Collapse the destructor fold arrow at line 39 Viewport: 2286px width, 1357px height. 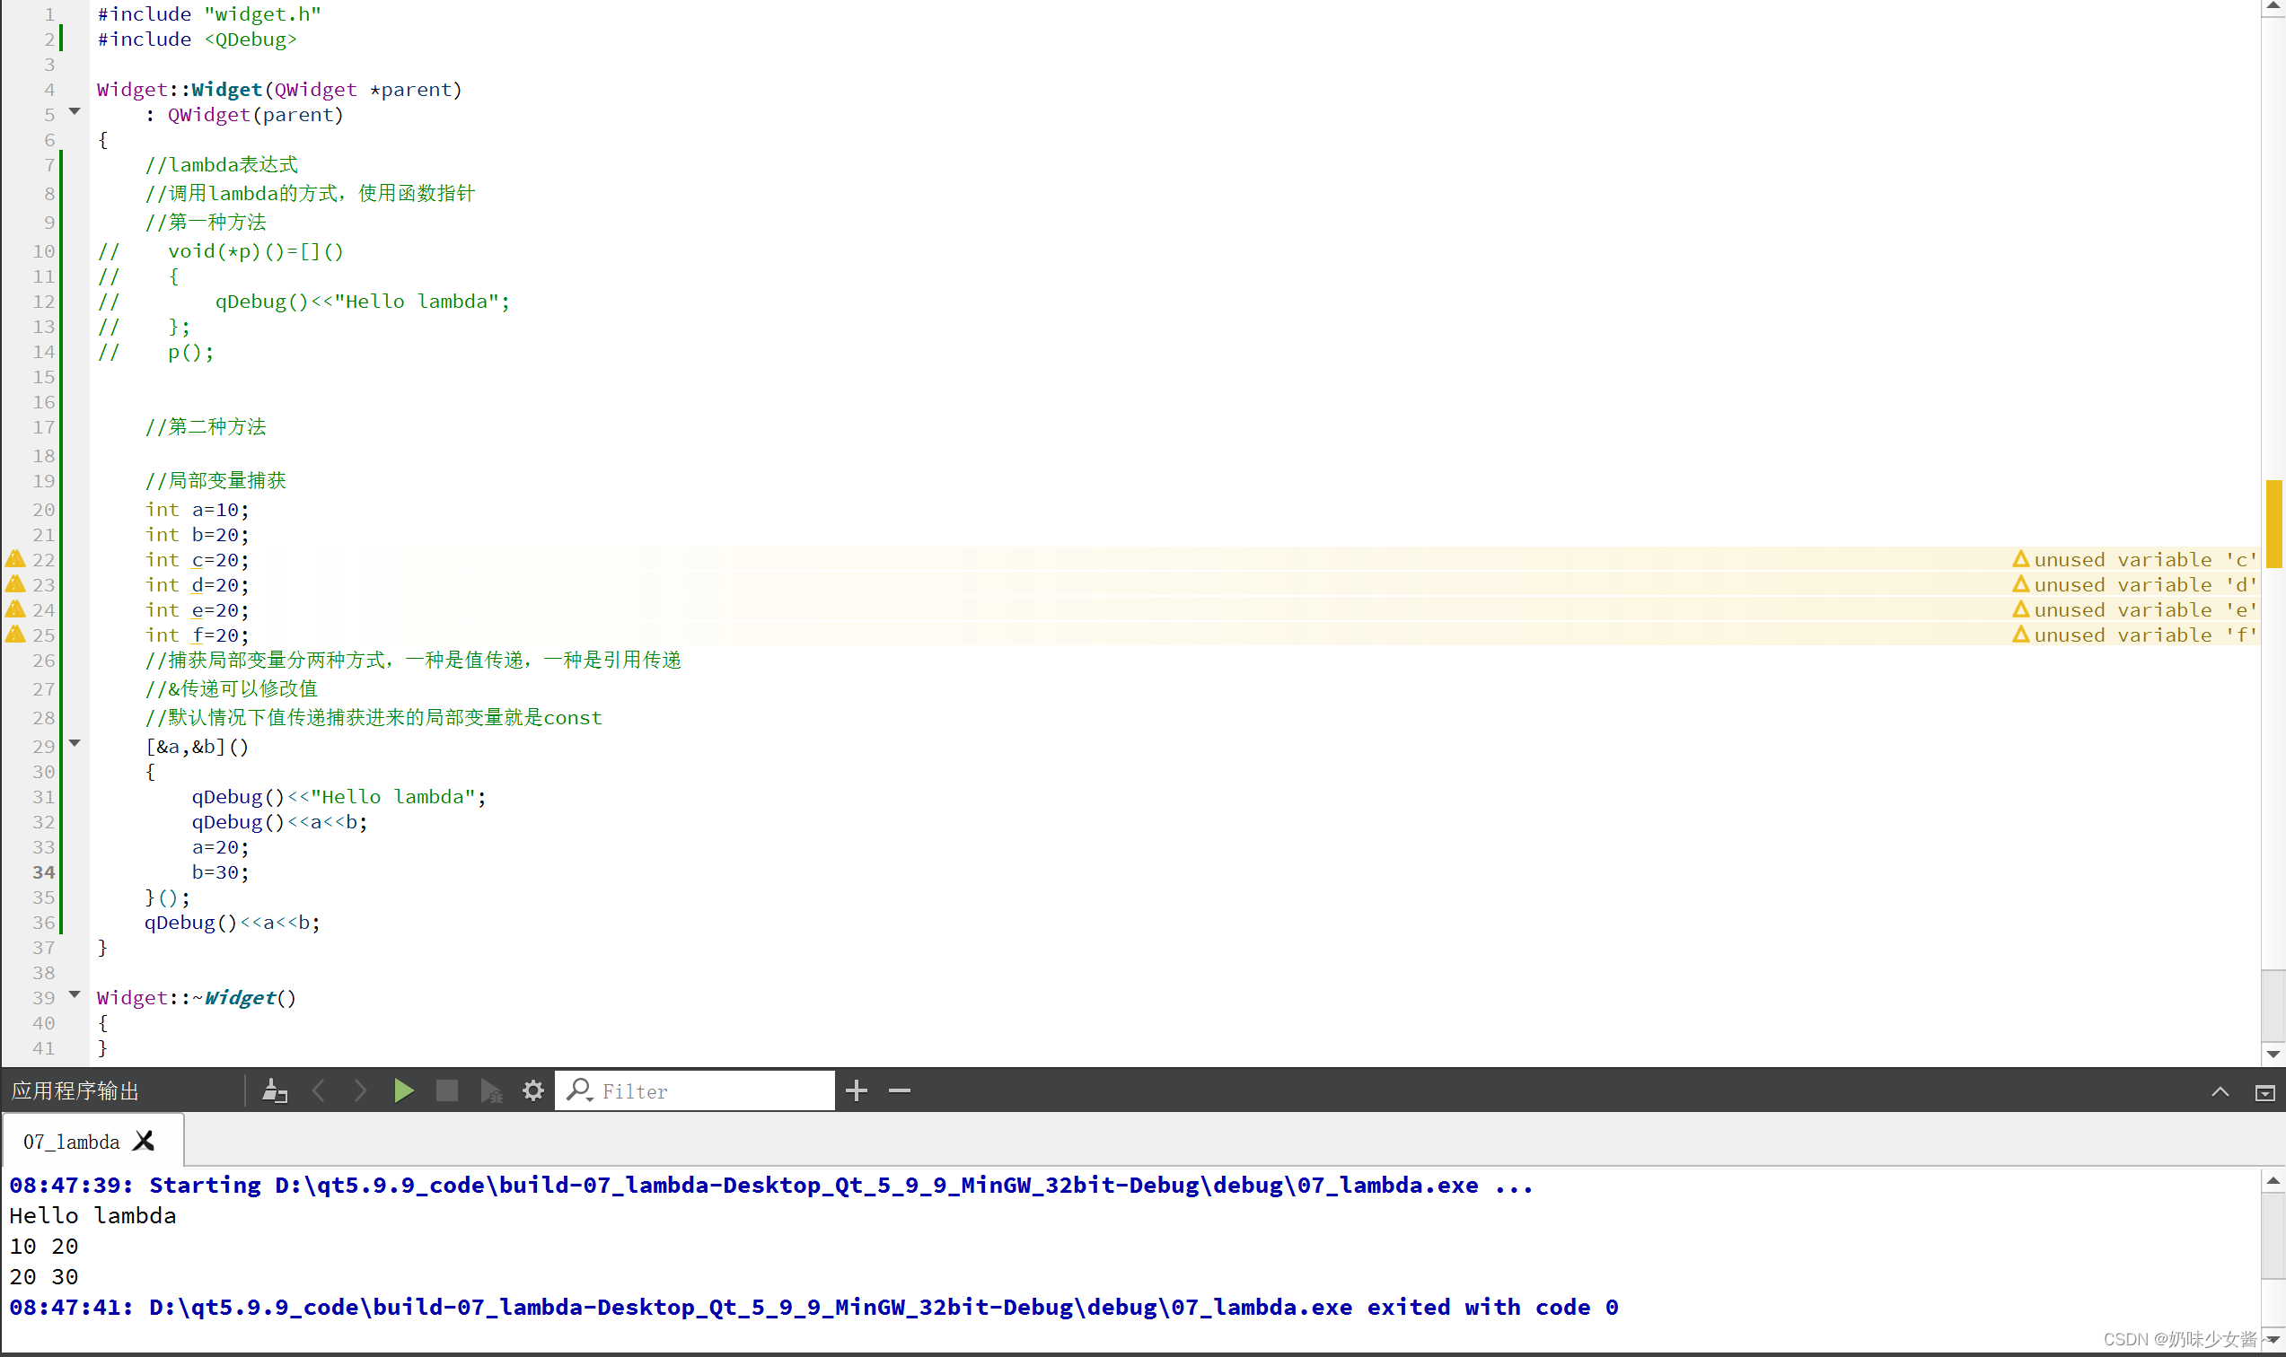(75, 995)
